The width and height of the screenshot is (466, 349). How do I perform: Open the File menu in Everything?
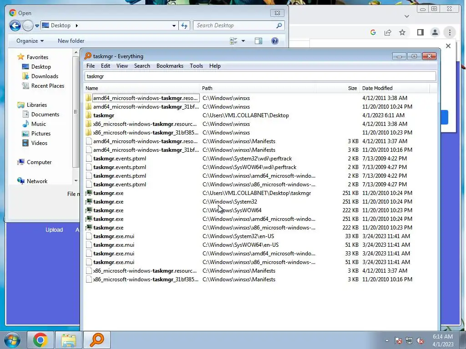point(91,66)
